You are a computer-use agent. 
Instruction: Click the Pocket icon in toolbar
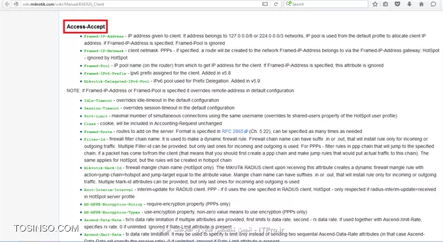[x=397, y=4]
